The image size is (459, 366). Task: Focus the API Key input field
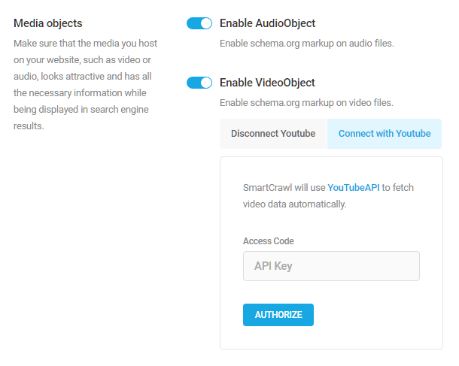pos(331,266)
